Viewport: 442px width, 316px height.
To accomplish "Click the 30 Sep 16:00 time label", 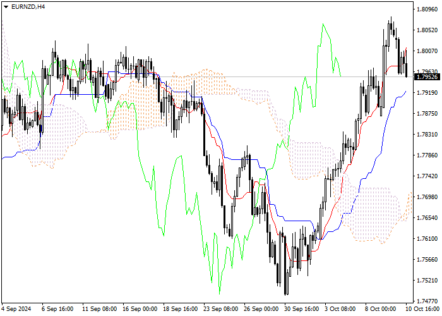I will point(302,309).
